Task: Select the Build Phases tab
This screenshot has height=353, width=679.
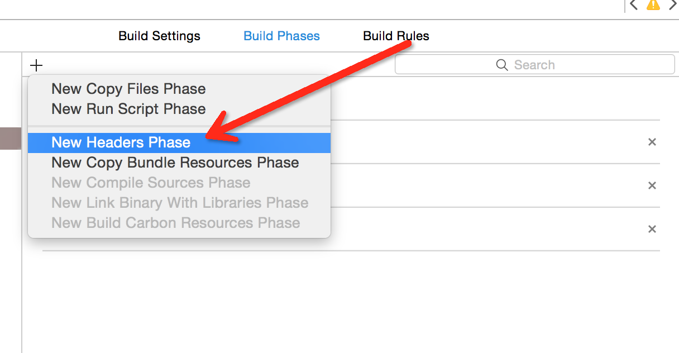Action: [281, 36]
